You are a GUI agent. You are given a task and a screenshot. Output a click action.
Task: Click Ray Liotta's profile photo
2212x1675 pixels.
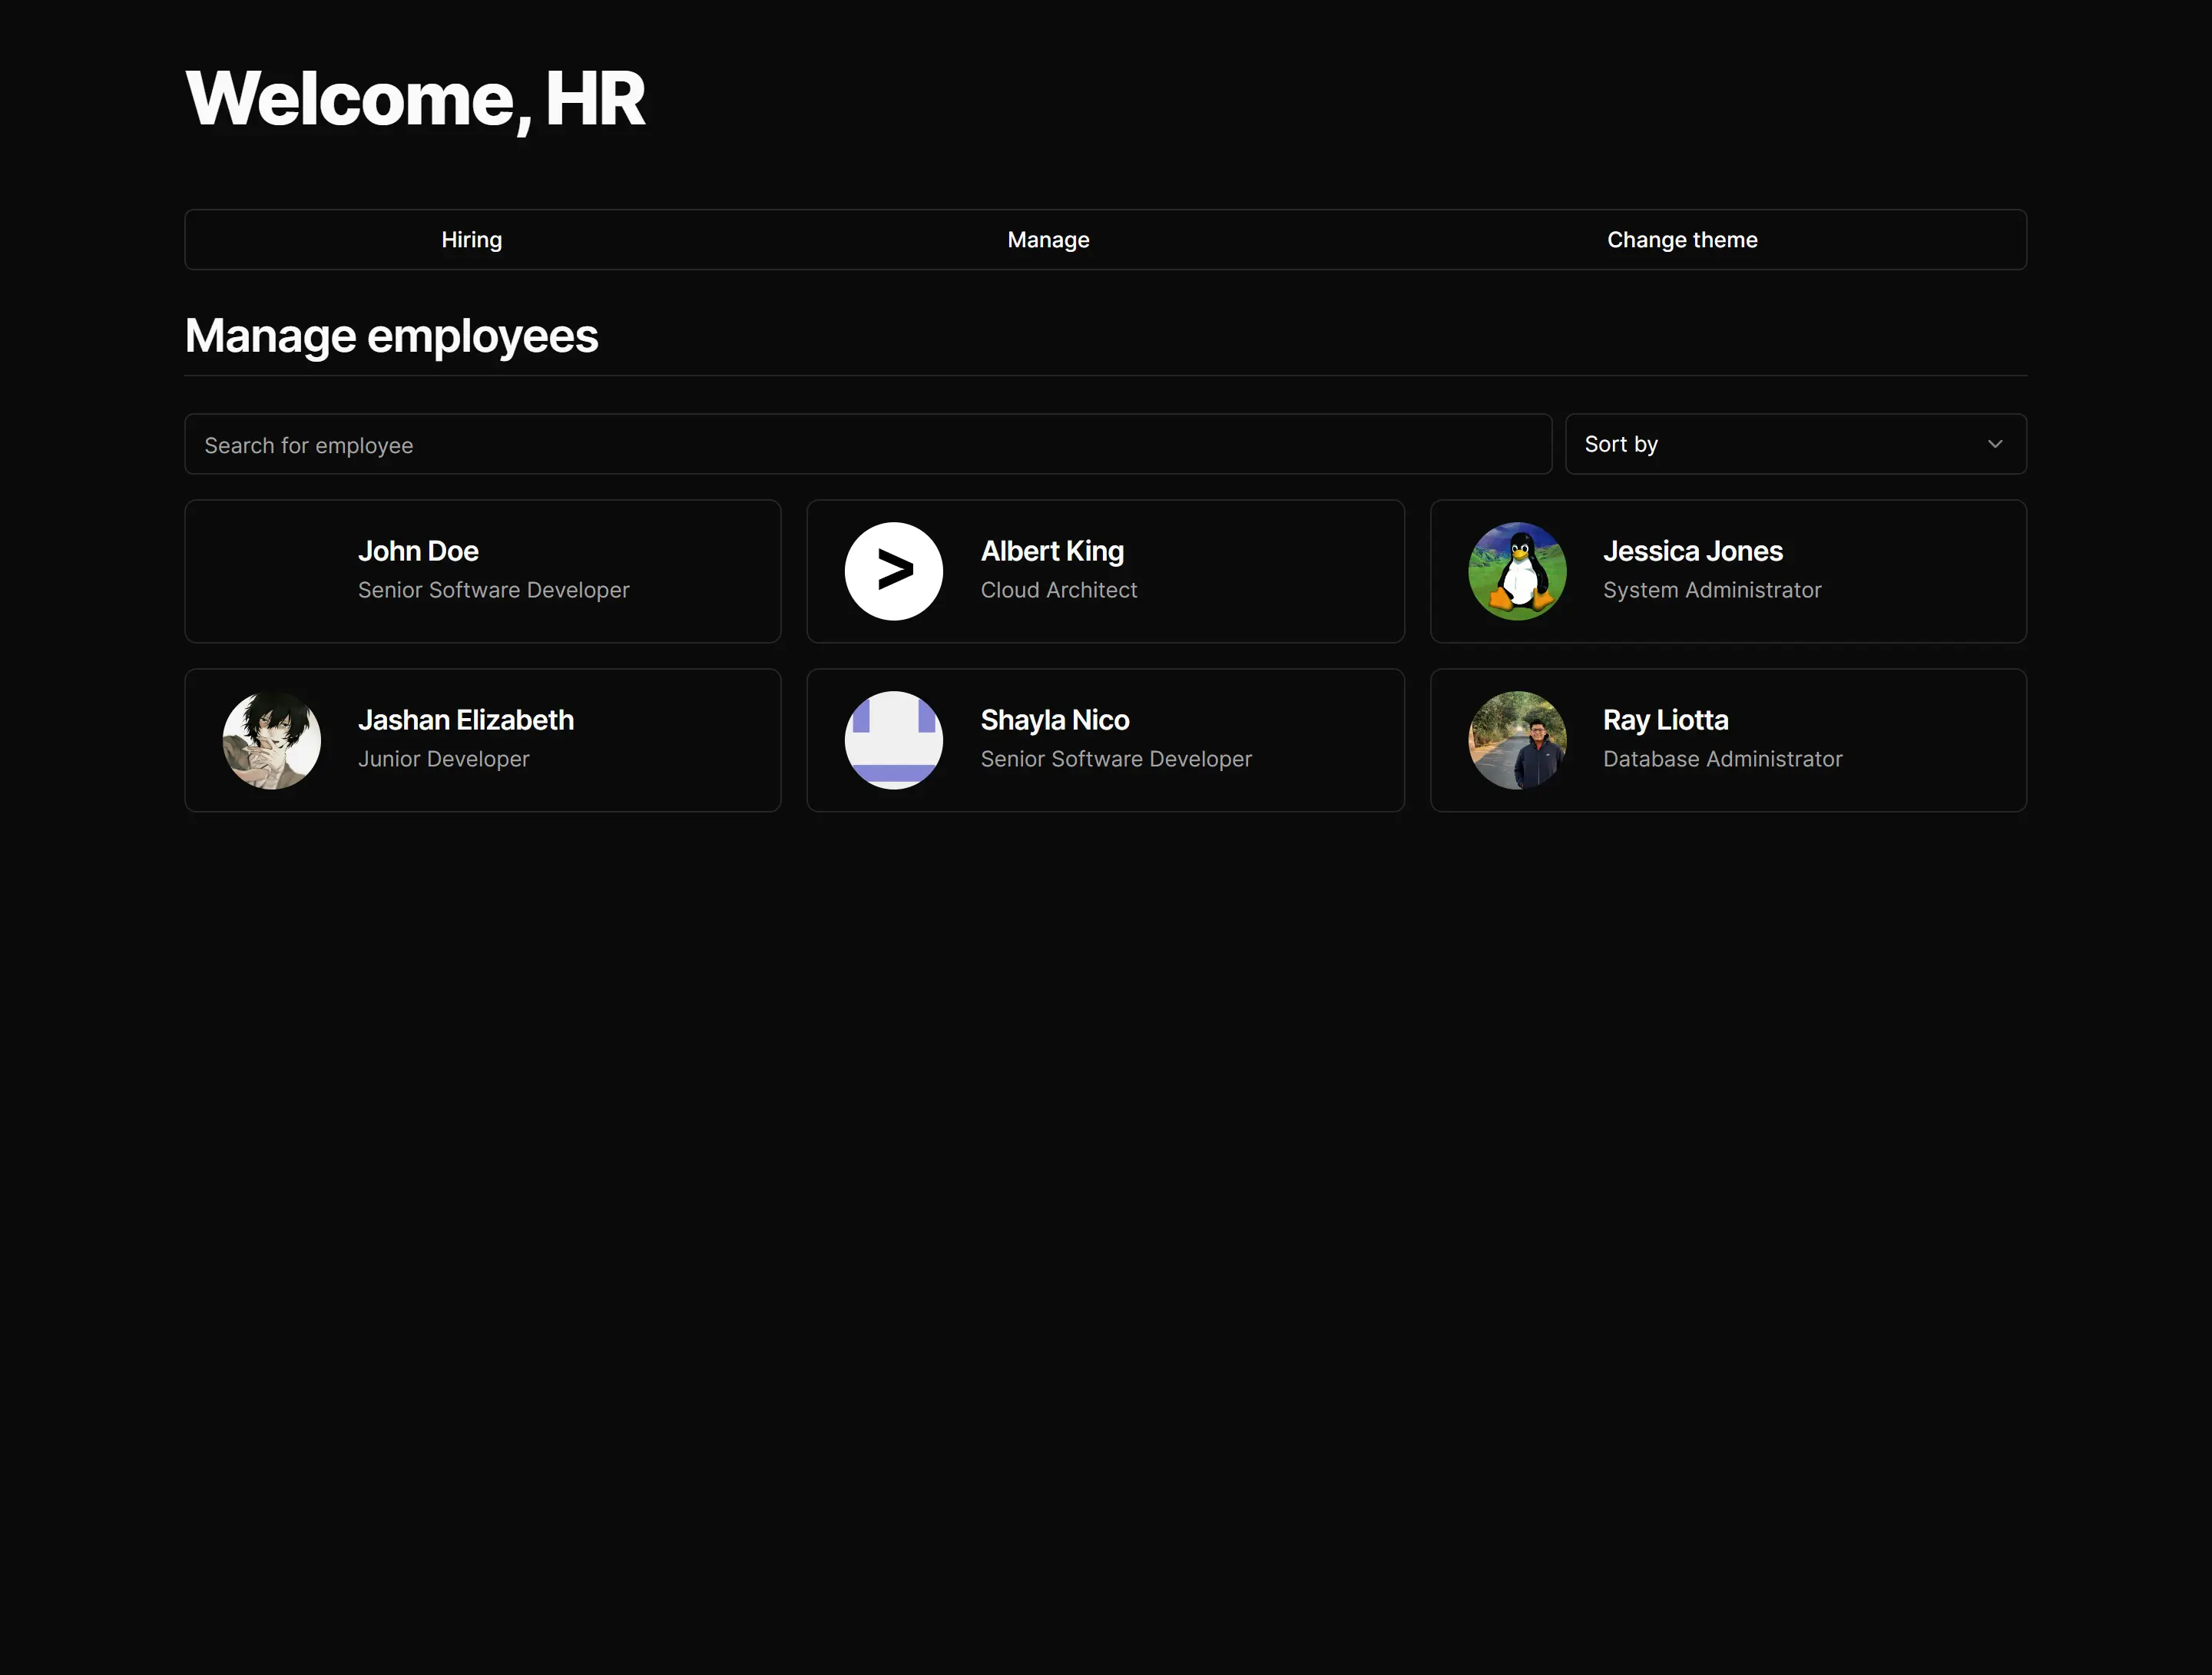click(1518, 740)
